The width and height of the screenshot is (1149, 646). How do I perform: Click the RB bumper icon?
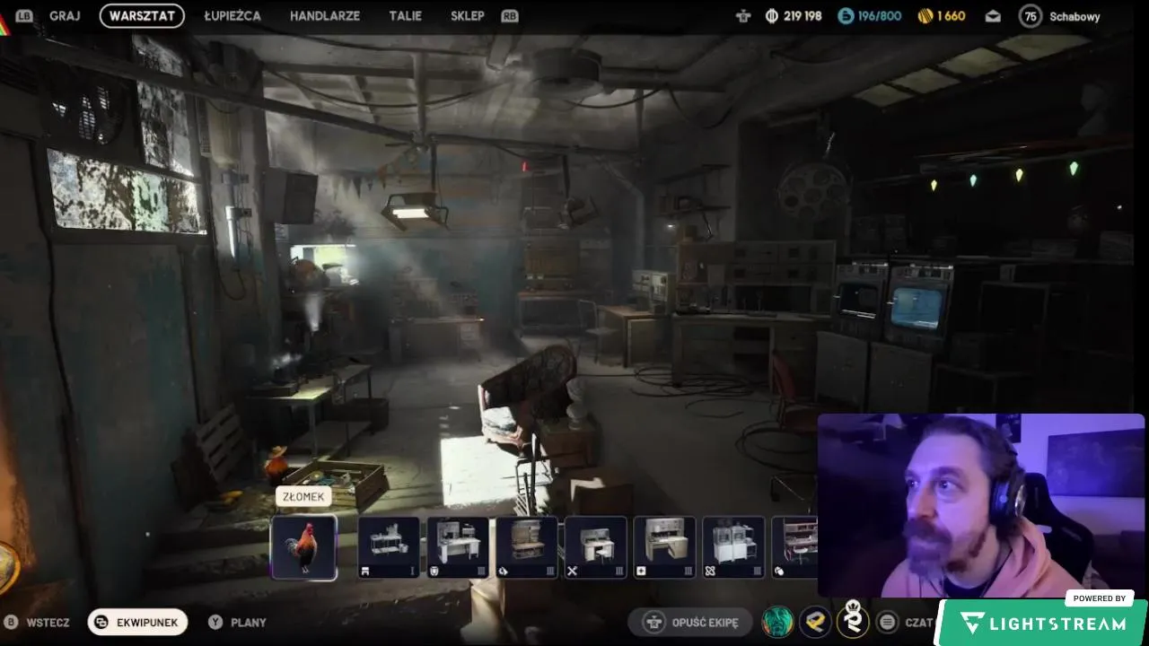(x=510, y=16)
